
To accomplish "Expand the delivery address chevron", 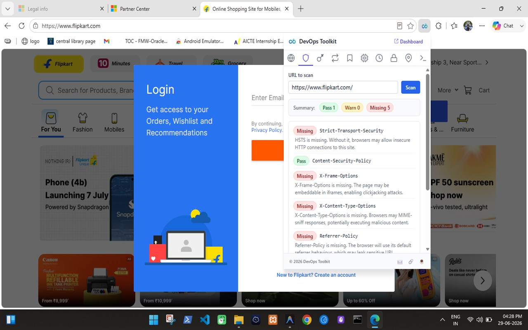I will 487,63.
